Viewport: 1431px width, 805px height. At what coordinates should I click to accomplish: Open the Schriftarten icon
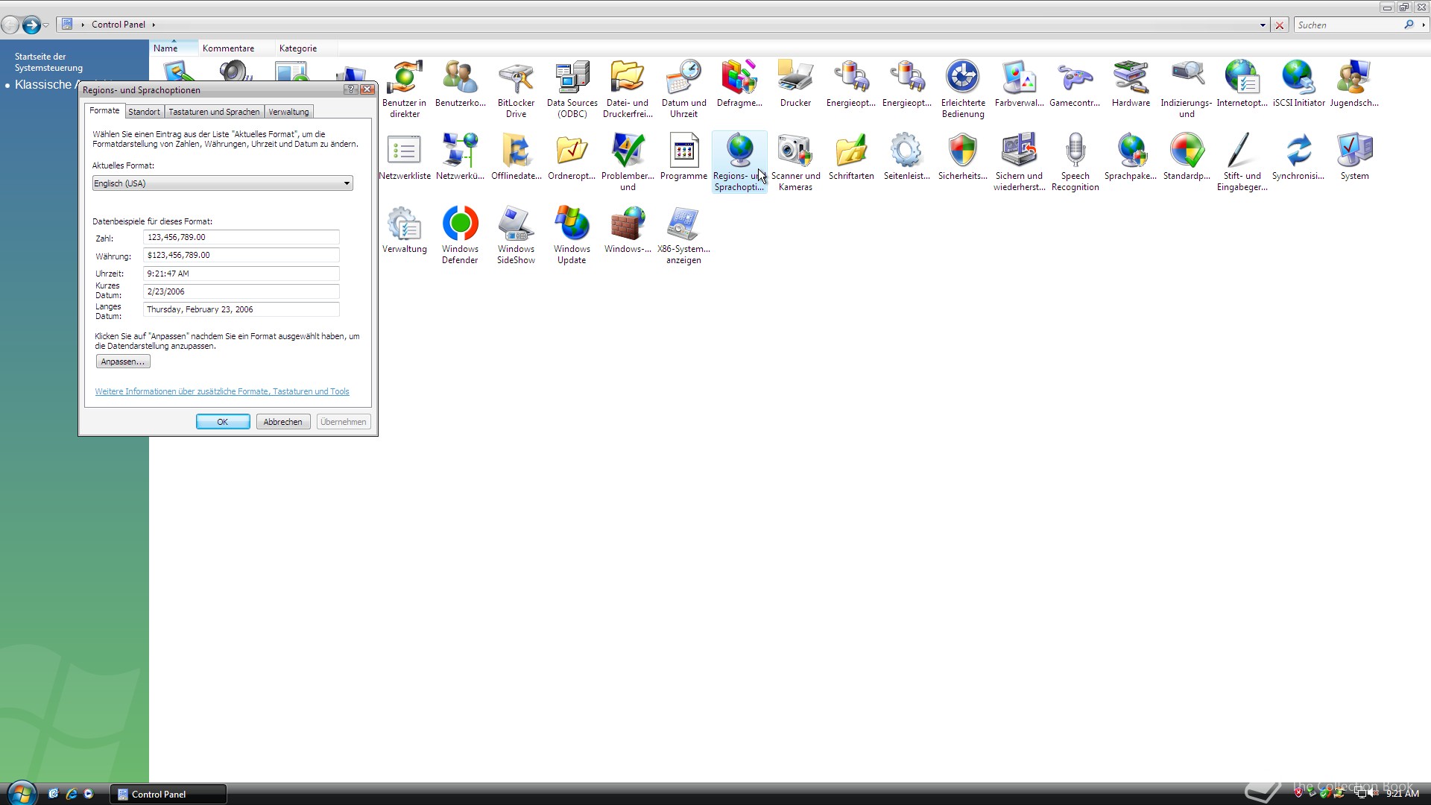click(851, 157)
